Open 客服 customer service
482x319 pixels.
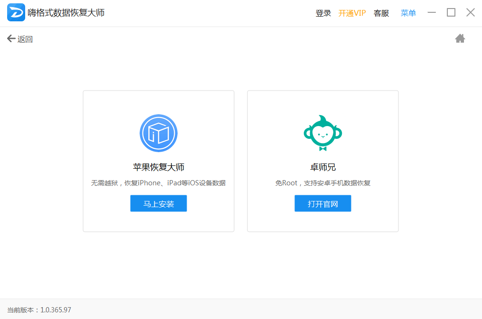381,13
